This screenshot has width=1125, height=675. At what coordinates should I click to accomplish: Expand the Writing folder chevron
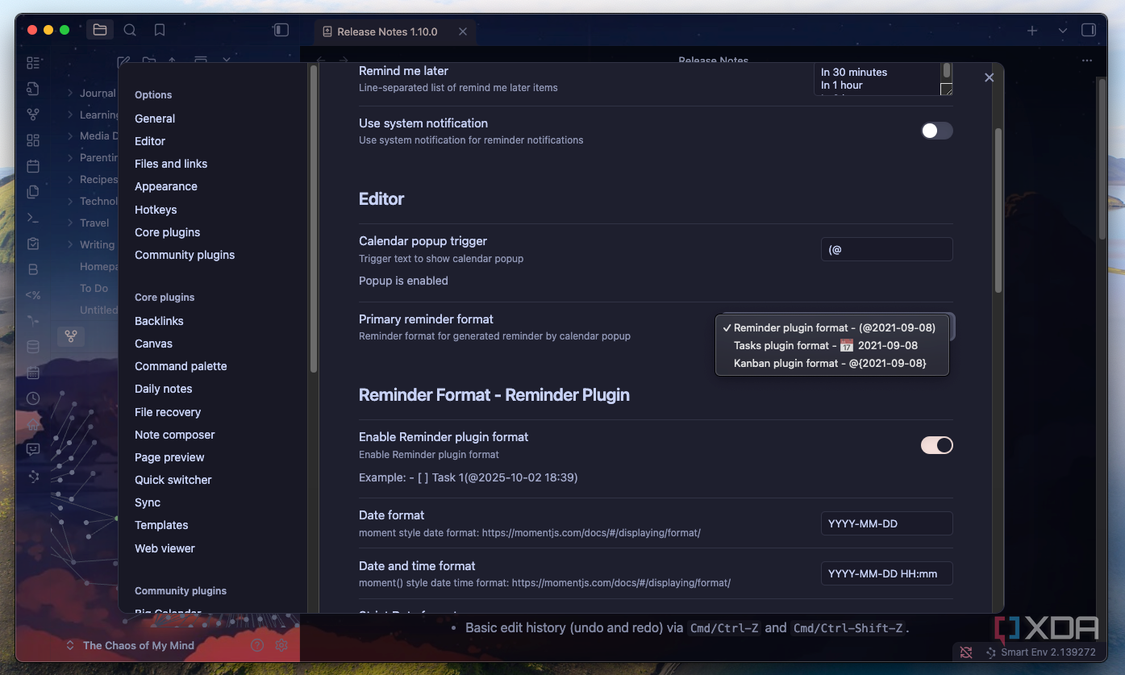70,245
